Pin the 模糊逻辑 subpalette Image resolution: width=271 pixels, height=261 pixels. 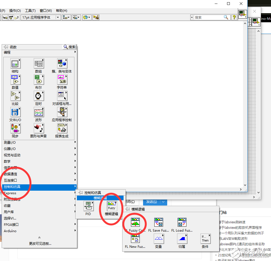128,209
